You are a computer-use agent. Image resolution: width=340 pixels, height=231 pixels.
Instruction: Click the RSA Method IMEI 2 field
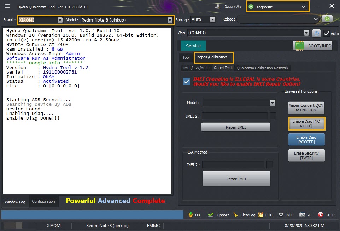click(x=233, y=164)
